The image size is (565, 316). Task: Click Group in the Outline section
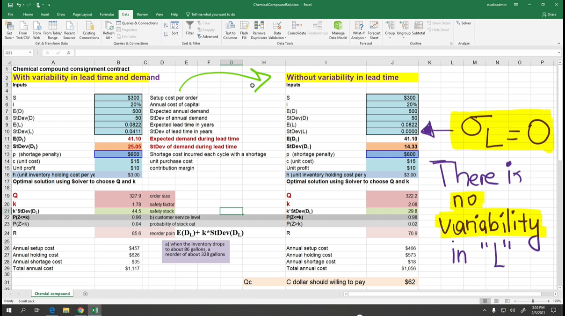tap(390, 29)
